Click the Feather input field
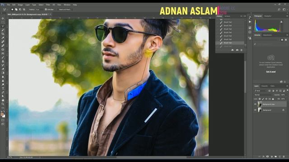The width and height of the screenshot is (289, 162). 39,9
